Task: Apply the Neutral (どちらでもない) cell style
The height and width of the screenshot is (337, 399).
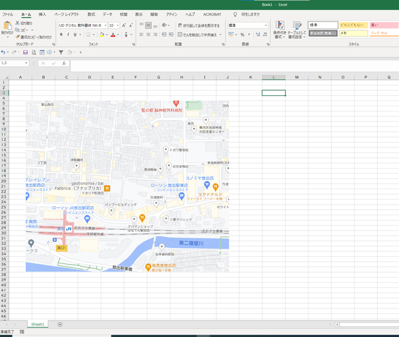Action: (353, 25)
